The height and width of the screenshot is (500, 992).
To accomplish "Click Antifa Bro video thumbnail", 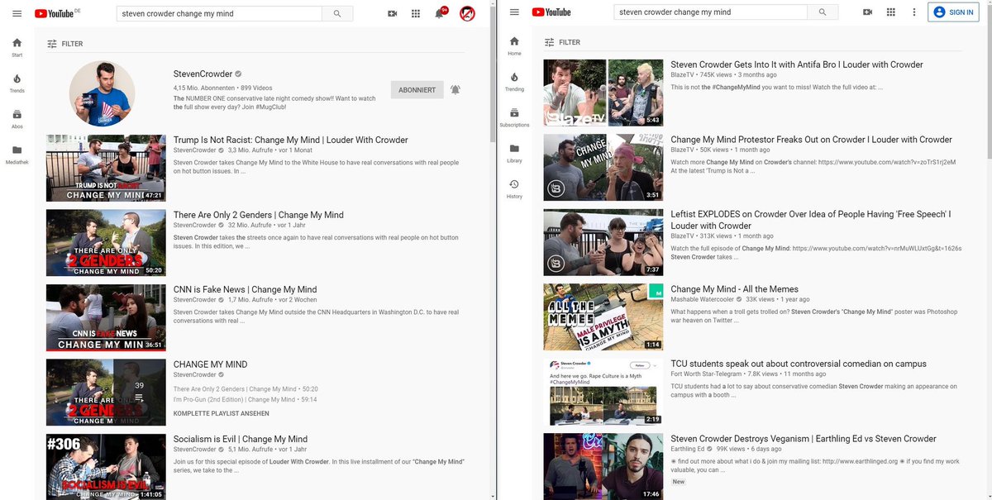I will pyautogui.click(x=603, y=93).
